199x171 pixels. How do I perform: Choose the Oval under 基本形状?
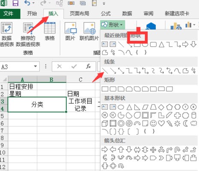pyautogui.click(x=121, y=107)
